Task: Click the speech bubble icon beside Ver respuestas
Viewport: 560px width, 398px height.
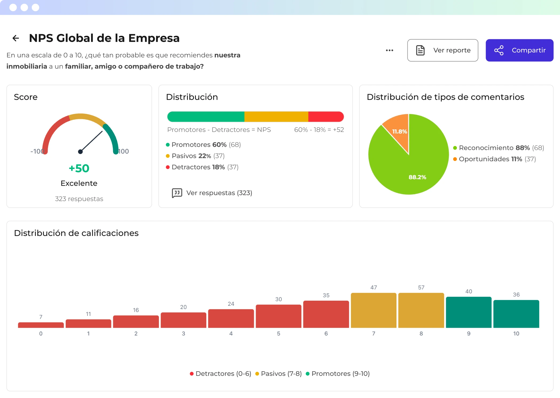Action: 177,193
